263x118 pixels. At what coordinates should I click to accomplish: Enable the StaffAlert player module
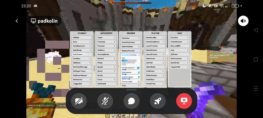pyautogui.click(x=155, y=79)
